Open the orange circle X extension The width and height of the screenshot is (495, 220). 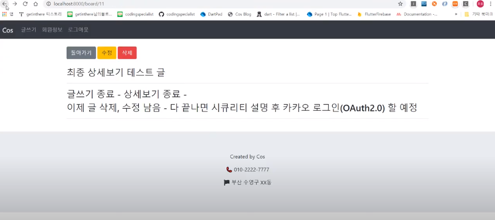434,4
